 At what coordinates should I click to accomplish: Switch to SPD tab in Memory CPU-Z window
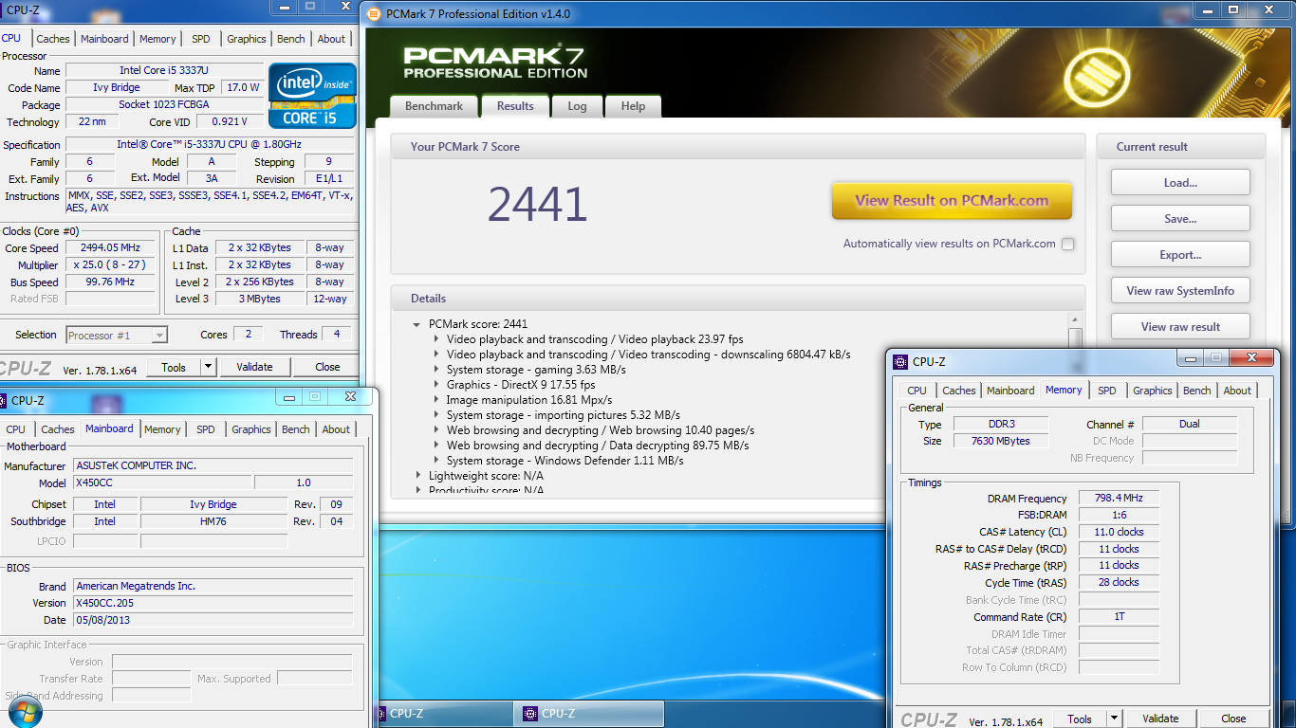point(1107,391)
